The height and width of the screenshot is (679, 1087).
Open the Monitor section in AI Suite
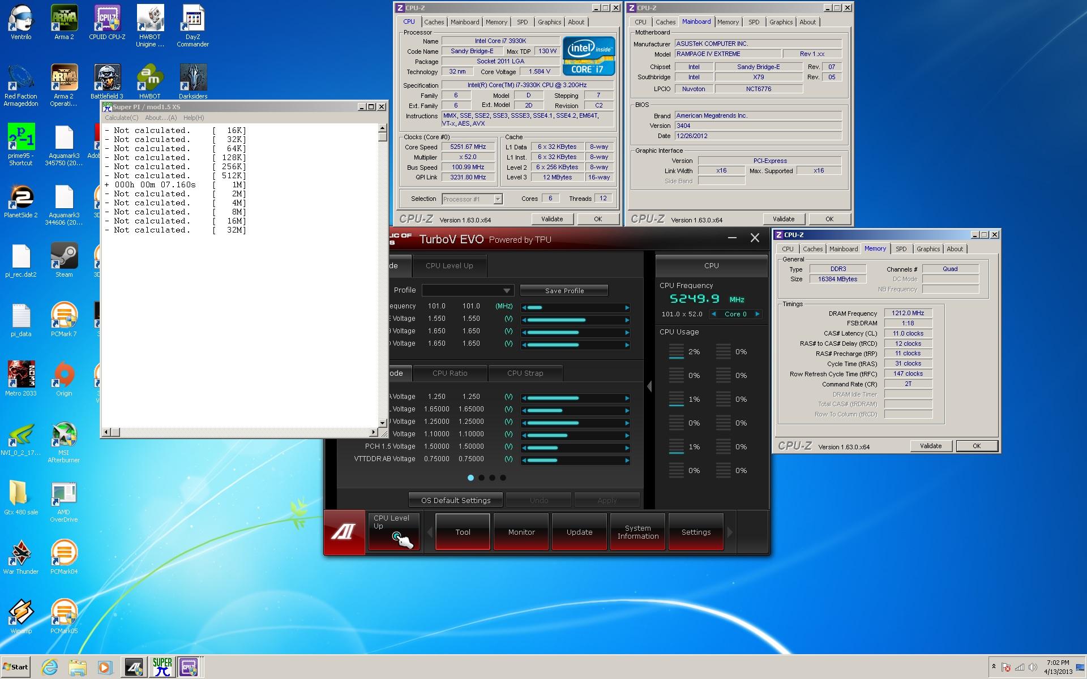521,532
